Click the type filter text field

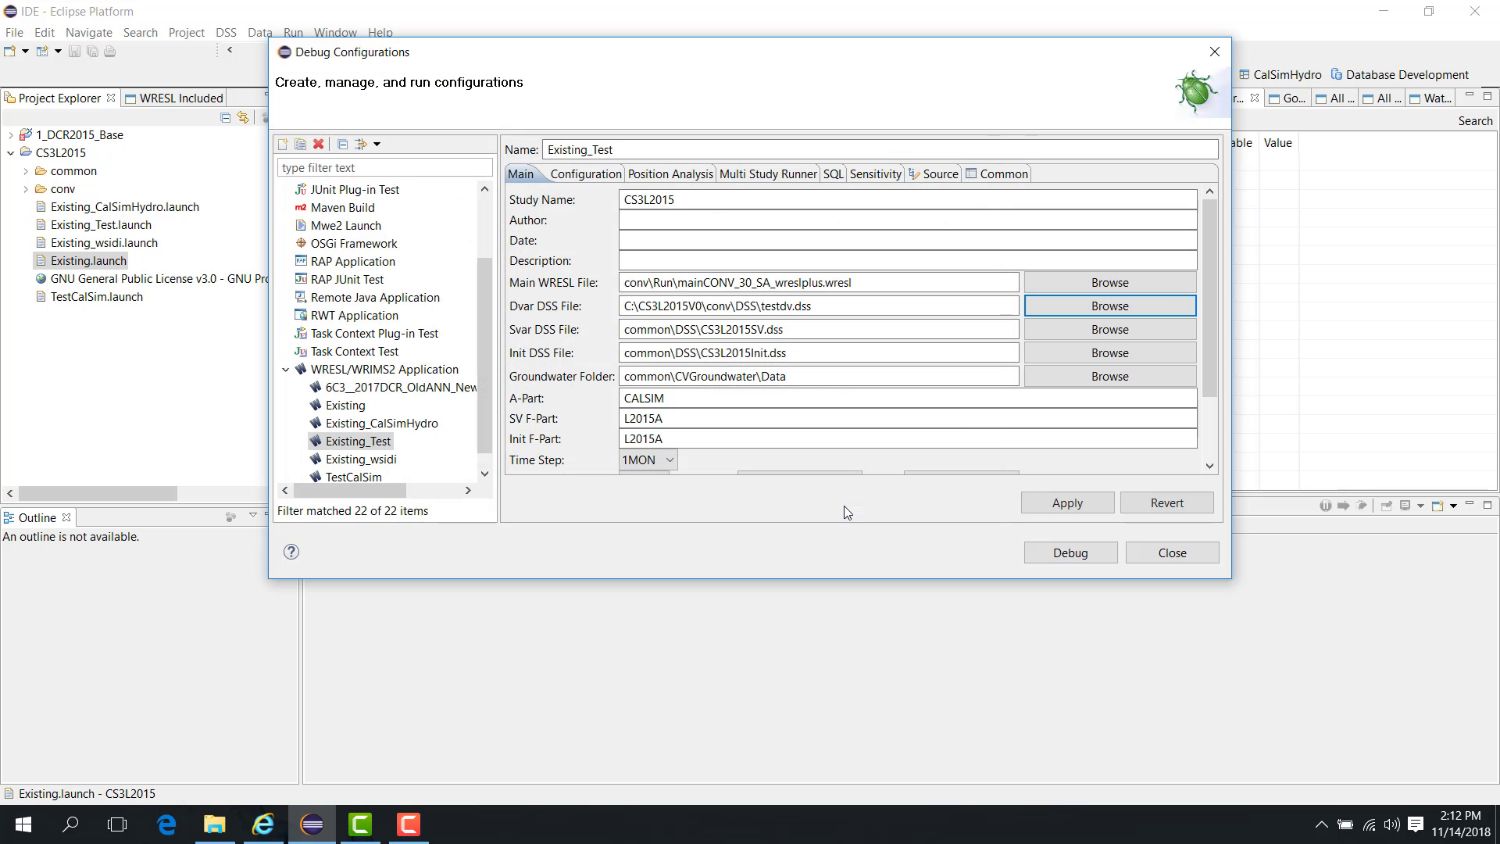pos(384,168)
